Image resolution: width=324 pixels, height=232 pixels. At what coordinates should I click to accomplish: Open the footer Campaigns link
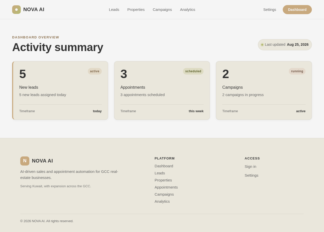coord(164,194)
